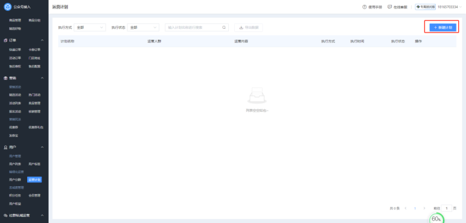Open 优惠券 in sidebar
The image size is (466, 223).
(x=13, y=127)
